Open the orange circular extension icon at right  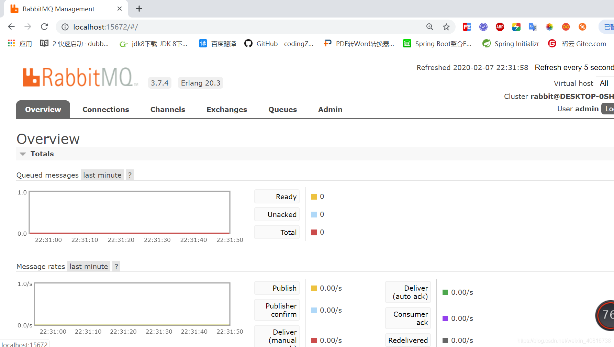click(x=582, y=27)
